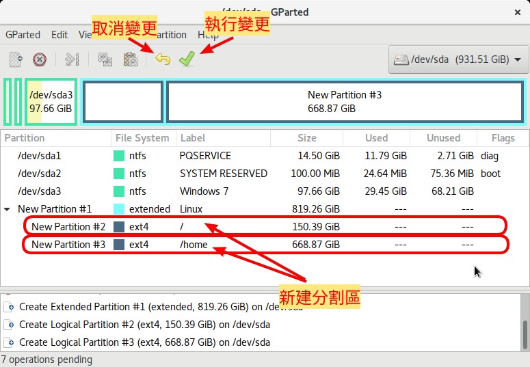The image size is (530, 367).
Task: Select New Partition #3 block in the disk map
Action: click(x=345, y=102)
